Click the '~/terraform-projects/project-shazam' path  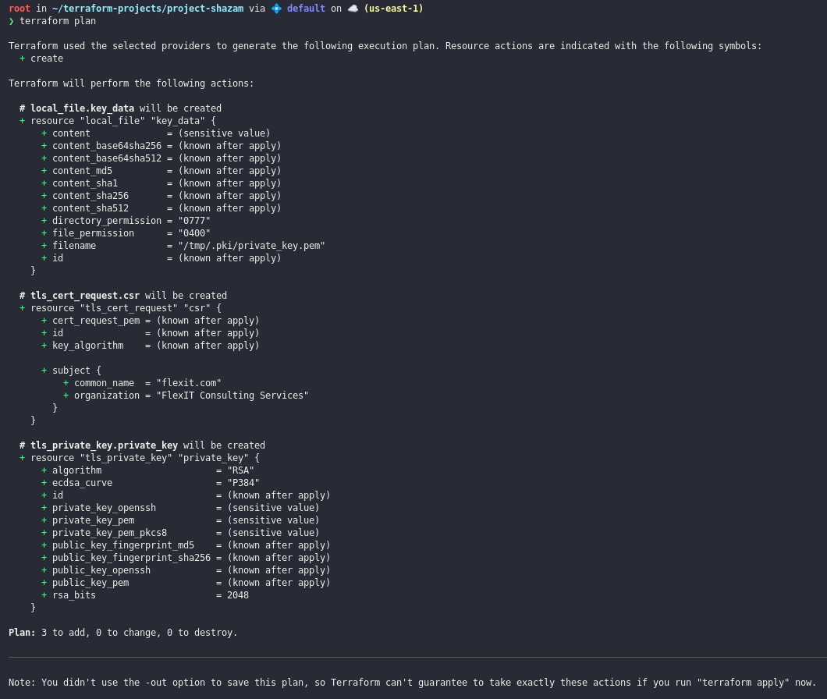(x=147, y=9)
